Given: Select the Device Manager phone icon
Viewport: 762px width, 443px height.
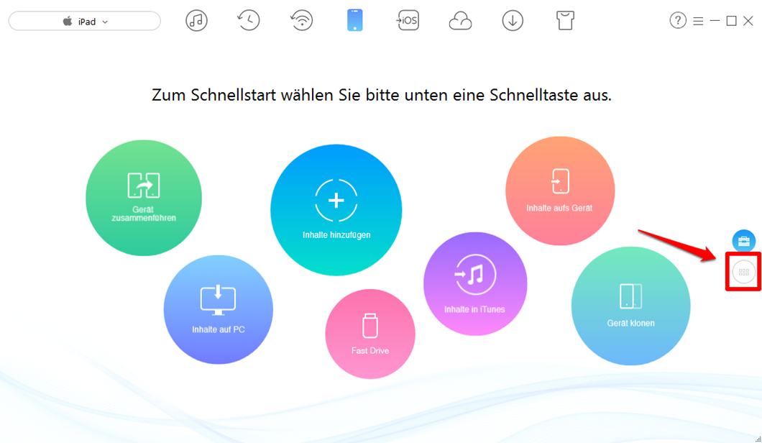Looking at the screenshot, I should coord(354,20).
